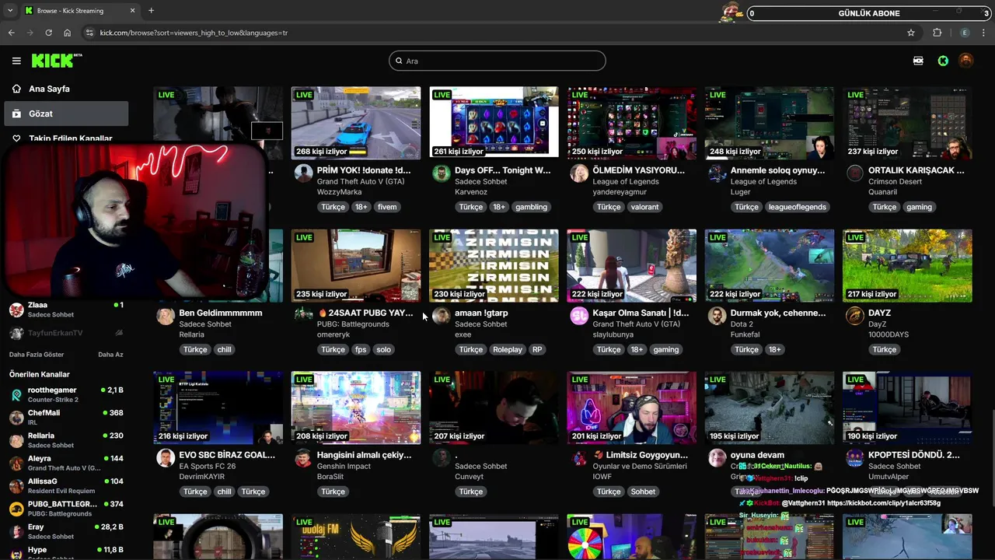The image size is (995, 560).
Task: Select leagueoflegends tag on Luger card
Action: pos(797,207)
